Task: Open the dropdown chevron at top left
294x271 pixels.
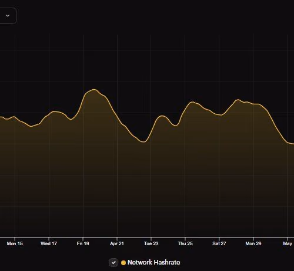Action: point(8,16)
